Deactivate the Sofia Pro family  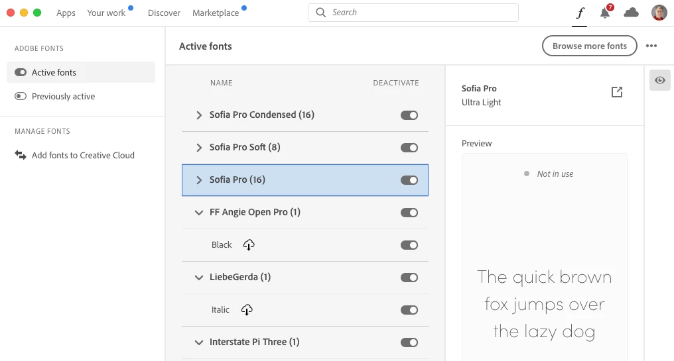[409, 180]
